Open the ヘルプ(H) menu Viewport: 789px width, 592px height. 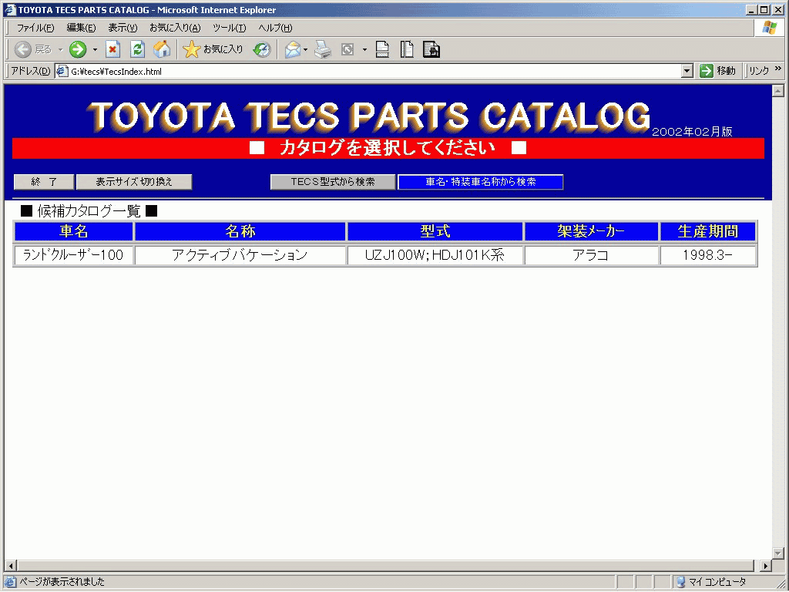click(275, 28)
